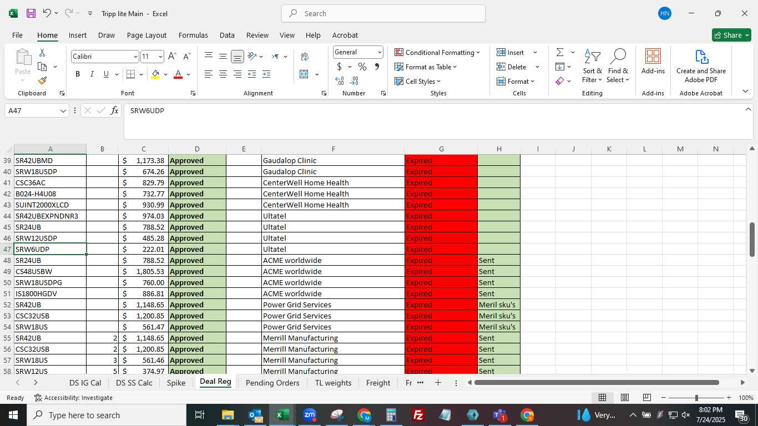Viewport: 758px width, 426px height.
Task: Adjust the zoom slider
Action: (696, 398)
